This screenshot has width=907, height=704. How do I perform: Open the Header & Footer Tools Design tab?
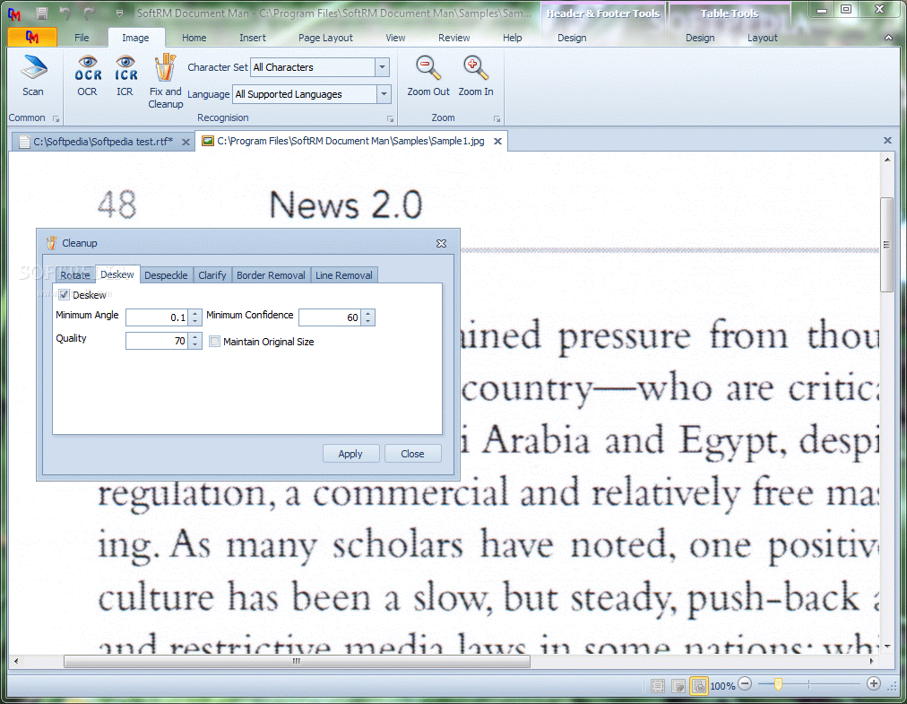coord(572,38)
